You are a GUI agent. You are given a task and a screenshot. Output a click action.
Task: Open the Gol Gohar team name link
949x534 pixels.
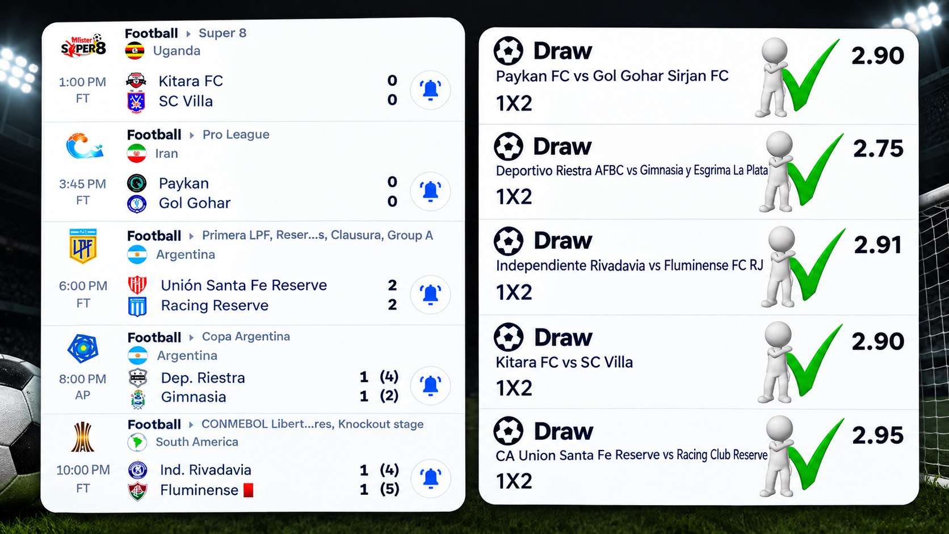(x=195, y=203)
